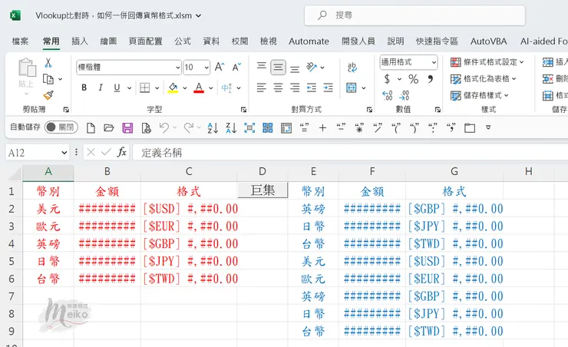Viewport: 568px width, 347px height.
Task: Align text left
Action: point(262,88)
